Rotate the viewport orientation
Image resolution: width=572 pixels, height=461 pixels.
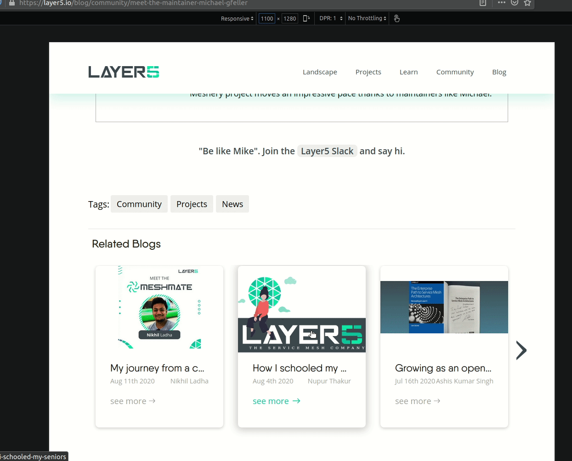click(x=306, y=18)
